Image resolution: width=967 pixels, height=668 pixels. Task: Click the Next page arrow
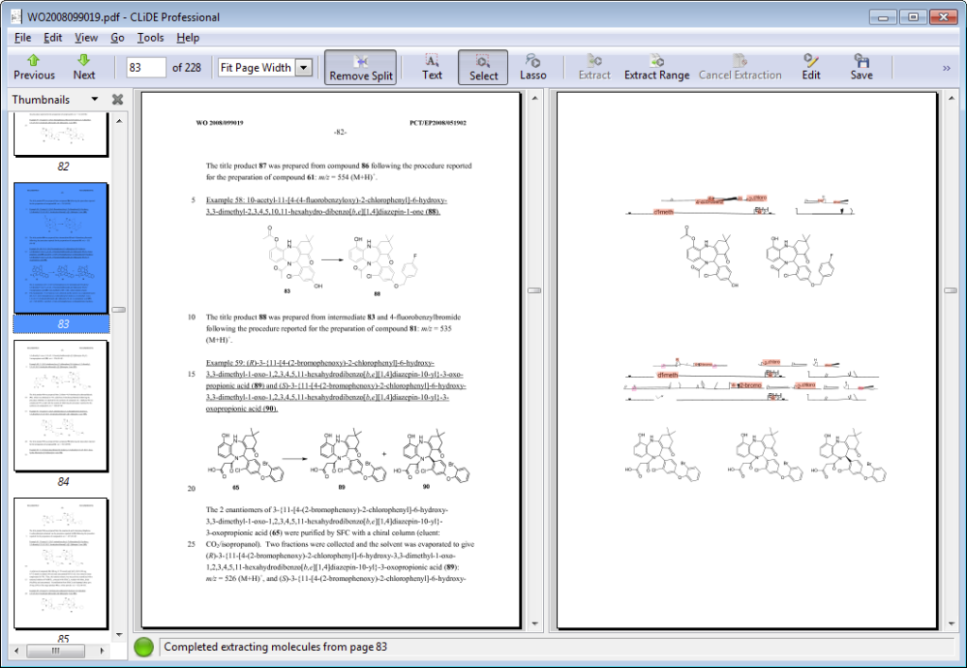click(x=84, y=66)
